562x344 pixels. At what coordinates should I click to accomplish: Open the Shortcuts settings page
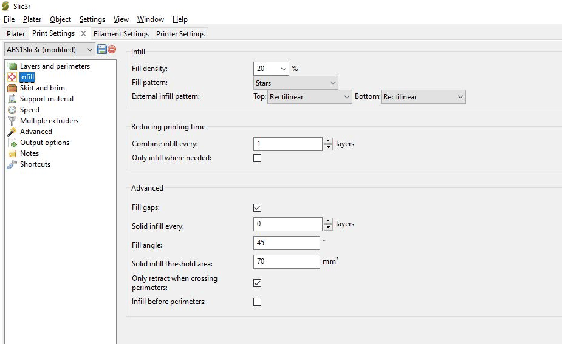pos(35,164)
